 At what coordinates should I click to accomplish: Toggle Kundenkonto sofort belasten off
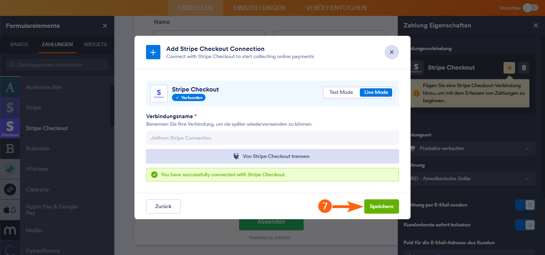pyautogui.click(x=525, y=224)
